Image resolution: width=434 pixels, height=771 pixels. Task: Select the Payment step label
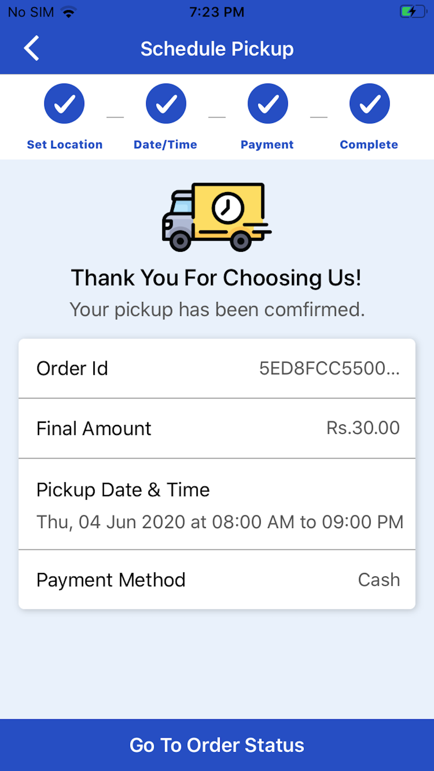tap(267, 145)
